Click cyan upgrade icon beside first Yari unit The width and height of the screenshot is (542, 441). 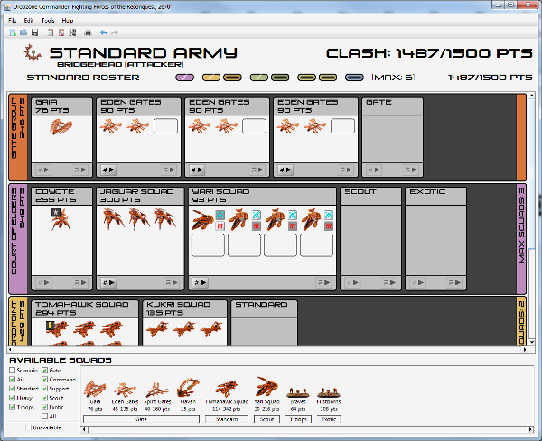(x=220, y=215)
